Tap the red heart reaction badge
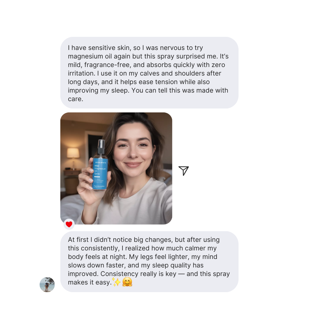Image resolution: width=329 pixels, height=329 pixels. (x=69, y=224)
